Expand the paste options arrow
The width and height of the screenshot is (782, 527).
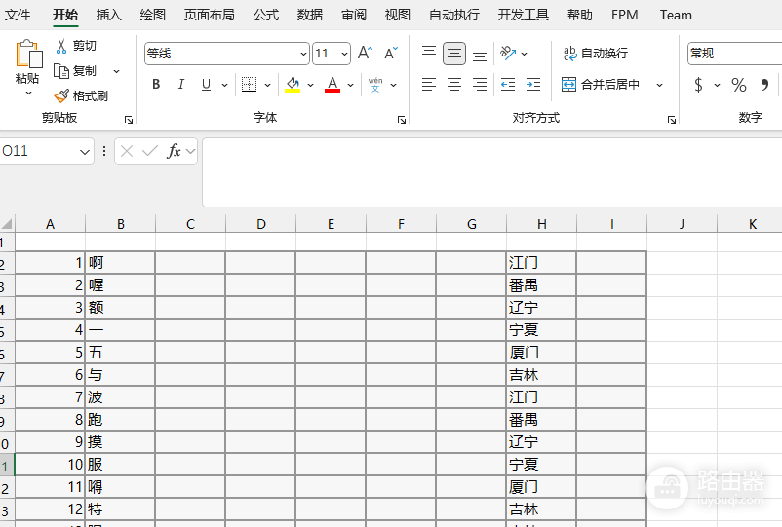click(x=28, y=94)
